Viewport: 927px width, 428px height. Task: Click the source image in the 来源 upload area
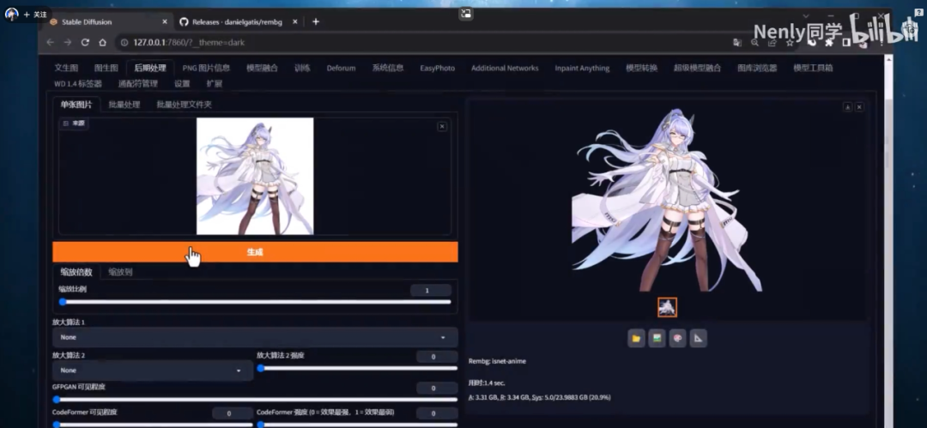click(x=255, y=176)
